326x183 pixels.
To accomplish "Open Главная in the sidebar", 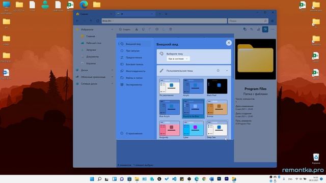I will point(91,36).
